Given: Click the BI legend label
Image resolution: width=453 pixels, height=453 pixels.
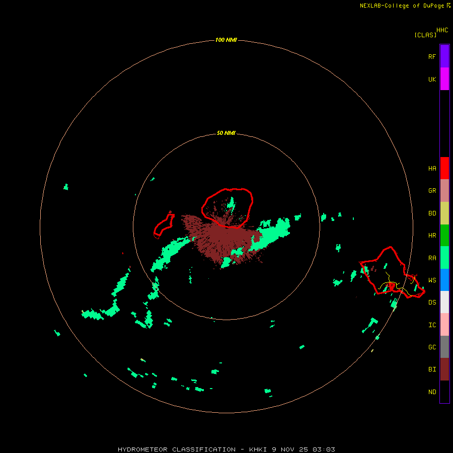Looking at the screenshot, I should click(432, 369).
